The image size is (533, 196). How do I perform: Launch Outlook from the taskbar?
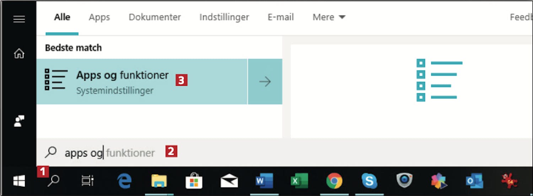[474, 181]
